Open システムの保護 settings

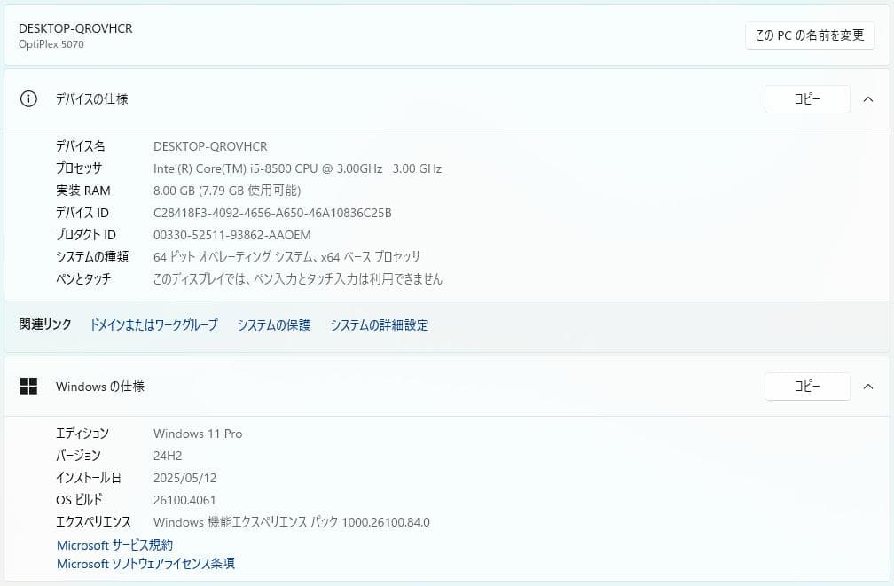click(x=273, y=324)
